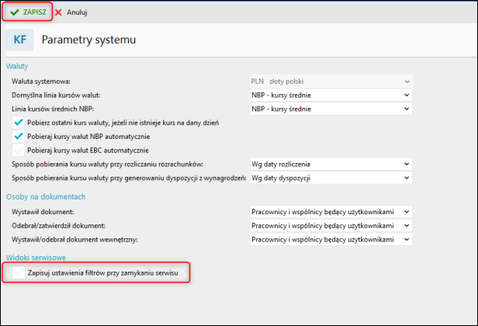This screenshot has width=478, height=326.
Task: Click the green checkmark save icon
Action: 15,12
